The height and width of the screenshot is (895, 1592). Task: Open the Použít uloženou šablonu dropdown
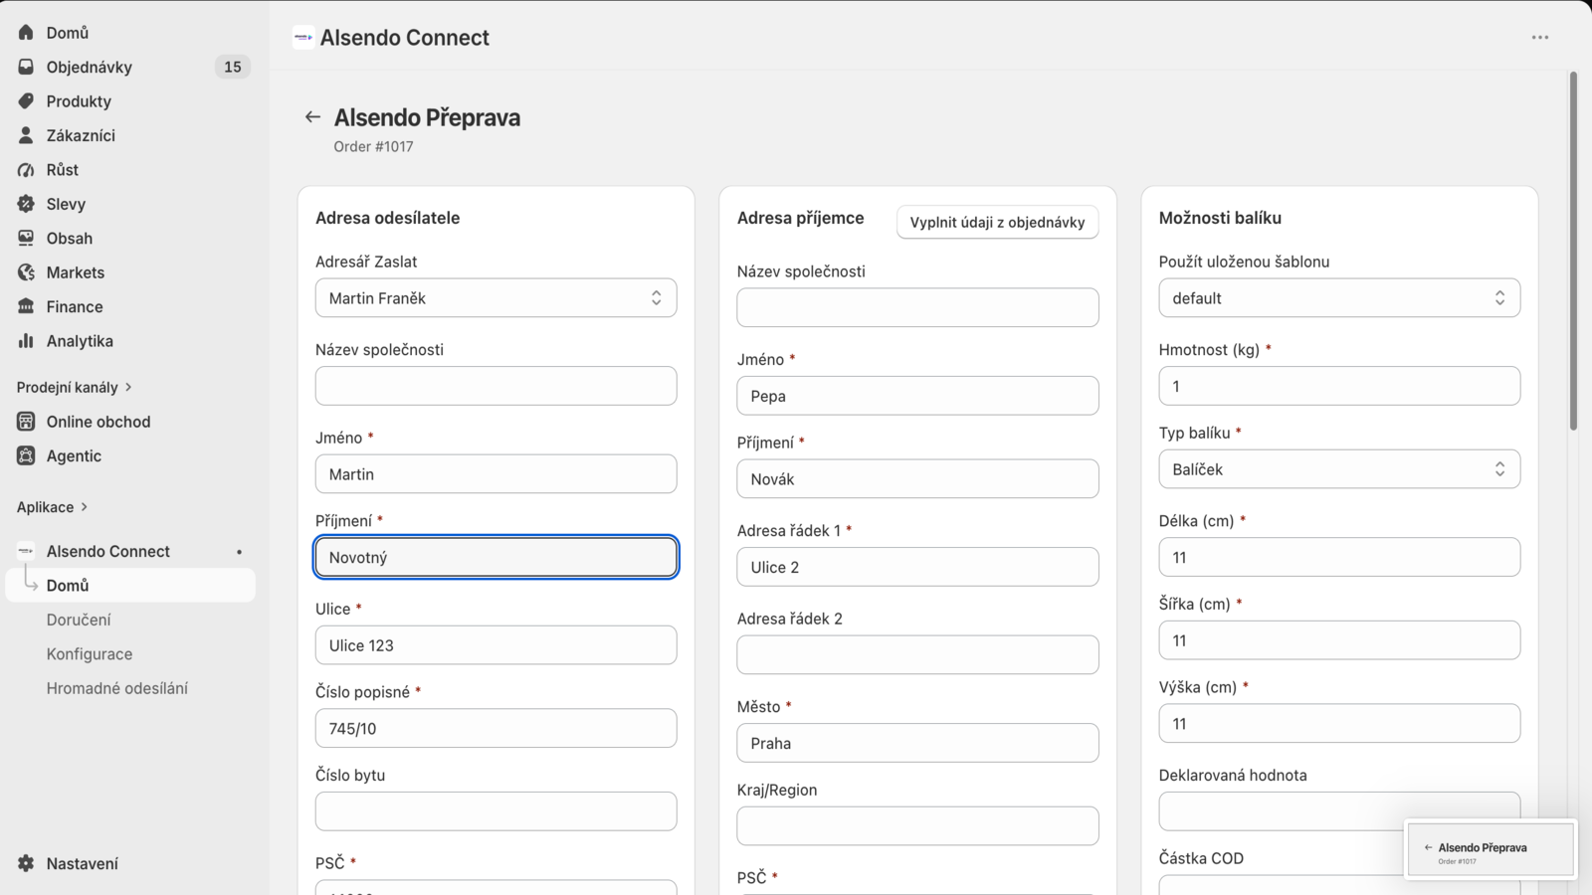[x=1339, y=298]
